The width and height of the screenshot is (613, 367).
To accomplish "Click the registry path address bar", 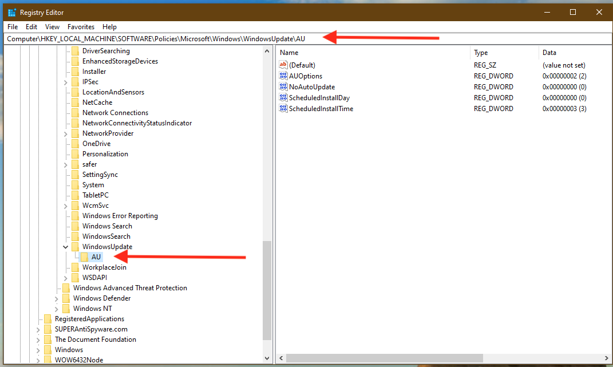I will click(x=160, y=39).
